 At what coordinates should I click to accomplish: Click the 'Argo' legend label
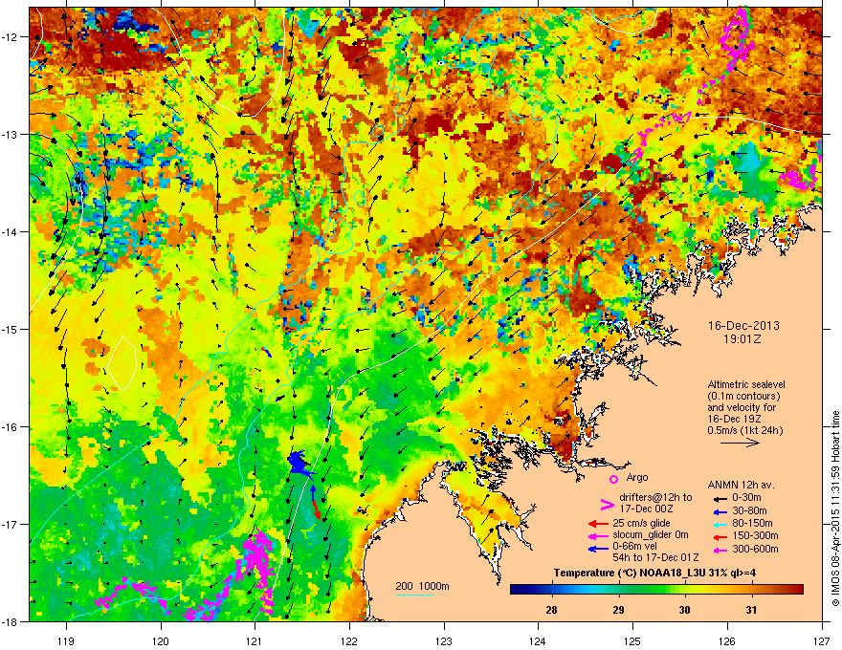point(637,477)
